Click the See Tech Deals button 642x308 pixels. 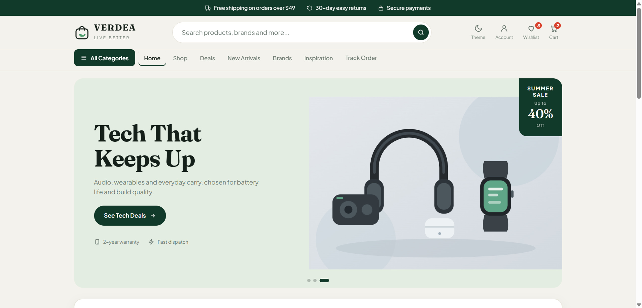(x=130, y=216)
